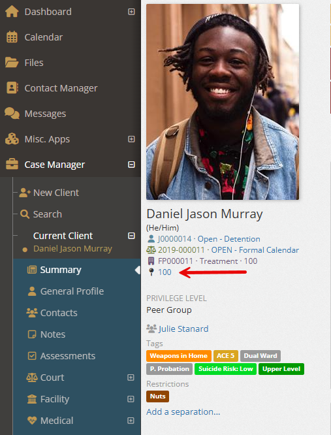The image size is (331, 435).
Task: Click the Add a separation link
Action: pyautogui.click(x=183, y=412)
